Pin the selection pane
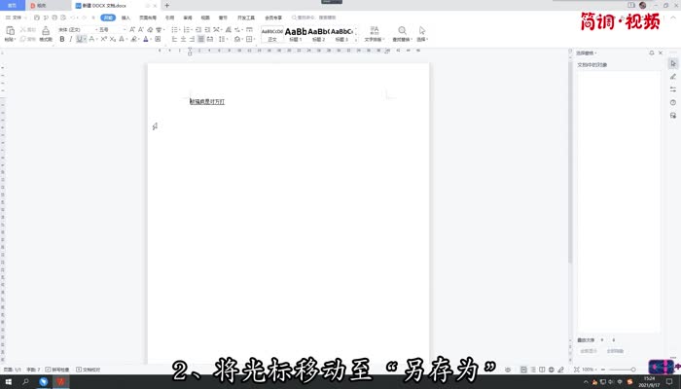The height and width of the screenshot is (389, 681). coord(651,53)
